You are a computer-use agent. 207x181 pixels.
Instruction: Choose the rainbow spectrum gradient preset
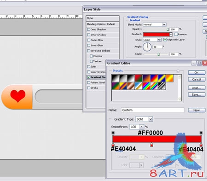coord(146,86)
